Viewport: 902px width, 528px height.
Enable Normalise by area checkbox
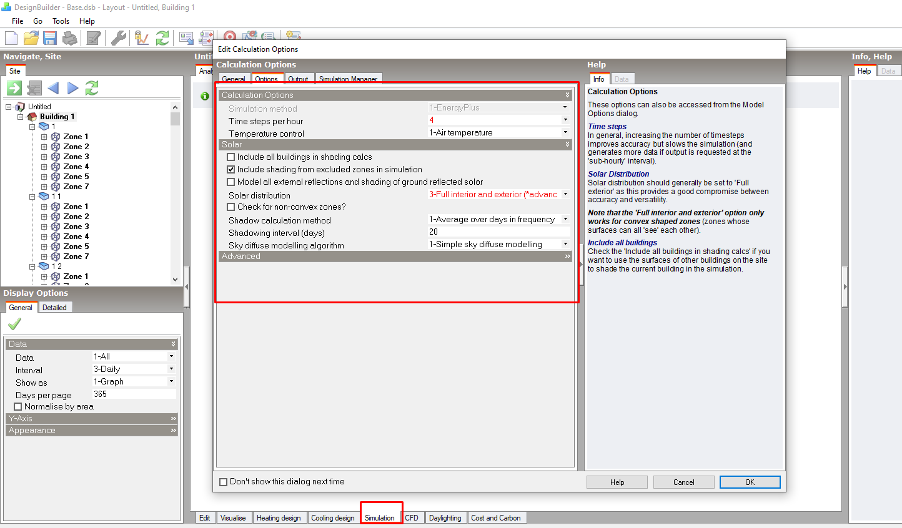coord(18,407)
